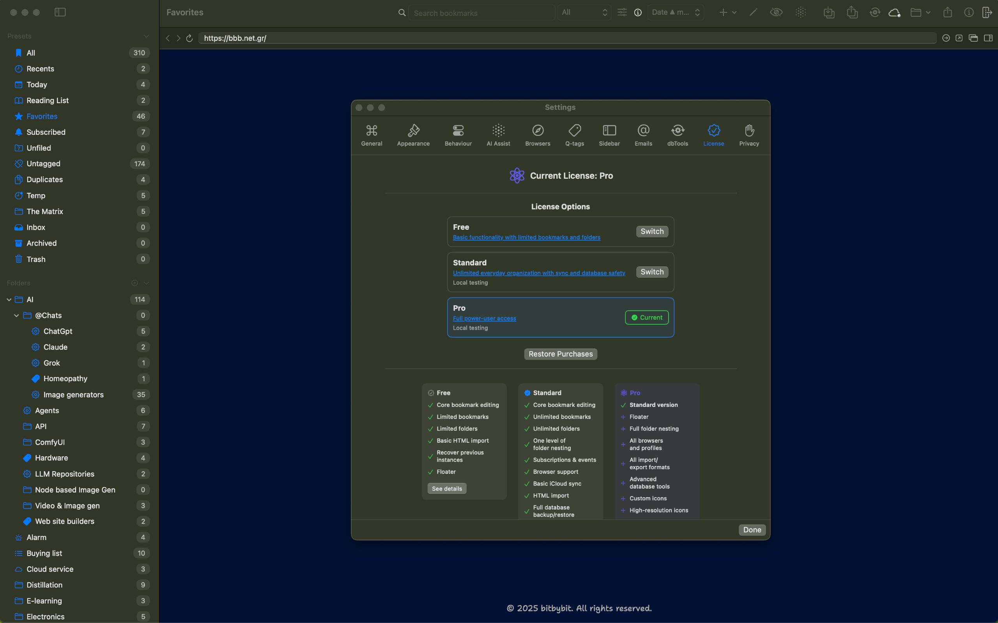998x623 pixels.
Task: Click the iCloud sync cloud icon
Action: pyautogui.click(x=894, y=13)
